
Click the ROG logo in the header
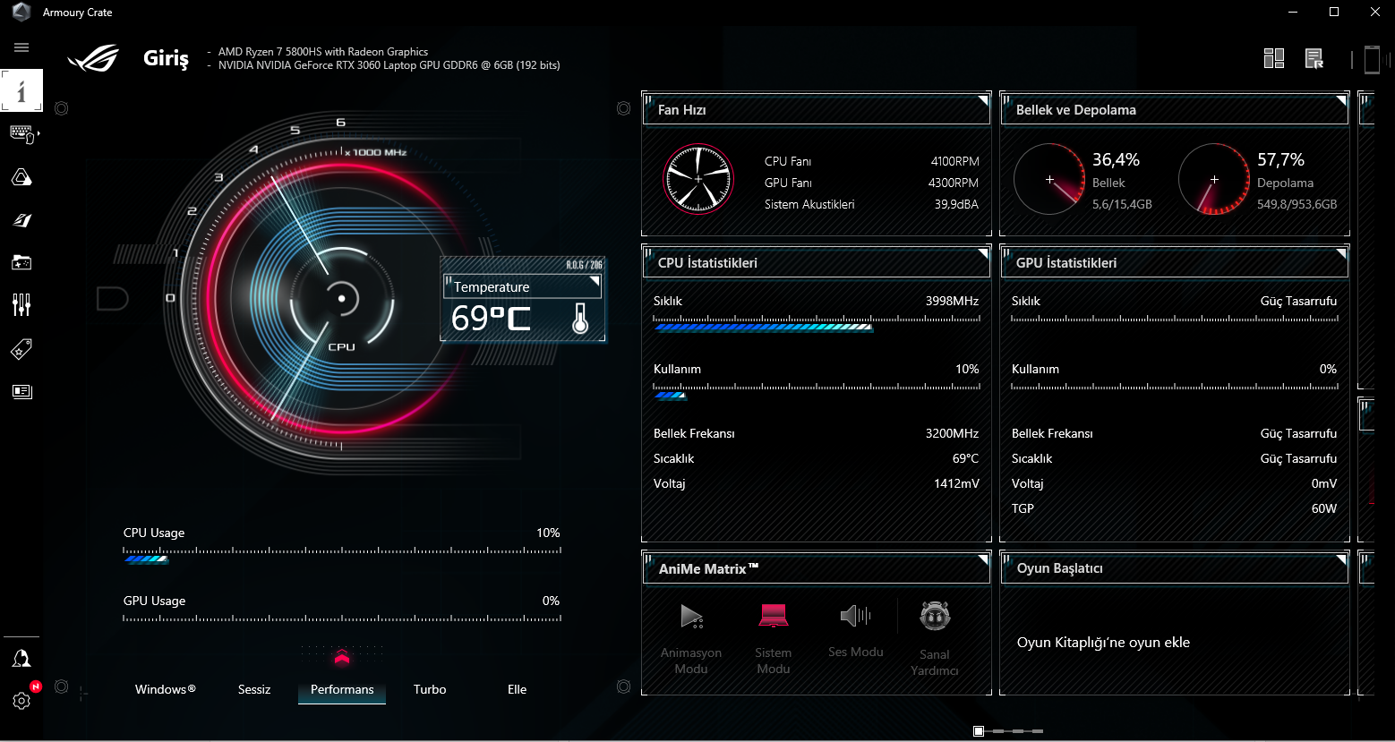point(93,58)
